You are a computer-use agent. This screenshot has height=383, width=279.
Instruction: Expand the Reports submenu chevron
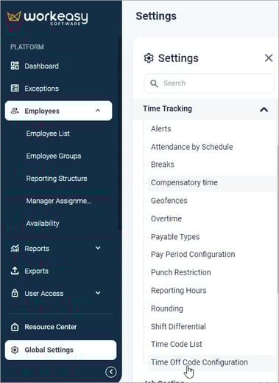point(98,248)
